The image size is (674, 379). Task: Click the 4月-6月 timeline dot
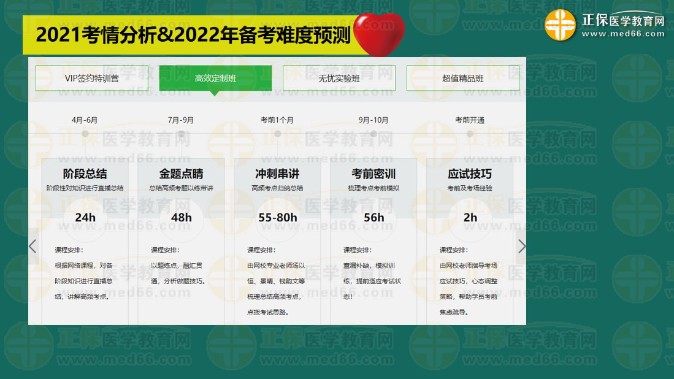coord(85,134)
